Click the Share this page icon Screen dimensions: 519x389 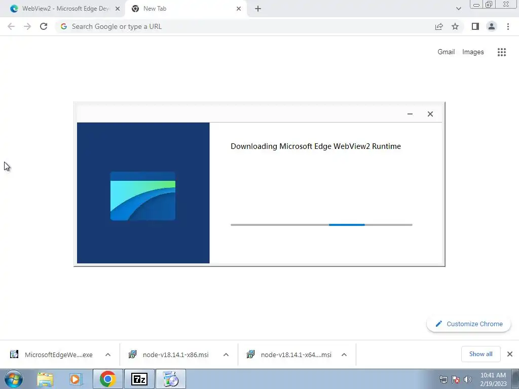pyautogui.click(x=439, y=26)
